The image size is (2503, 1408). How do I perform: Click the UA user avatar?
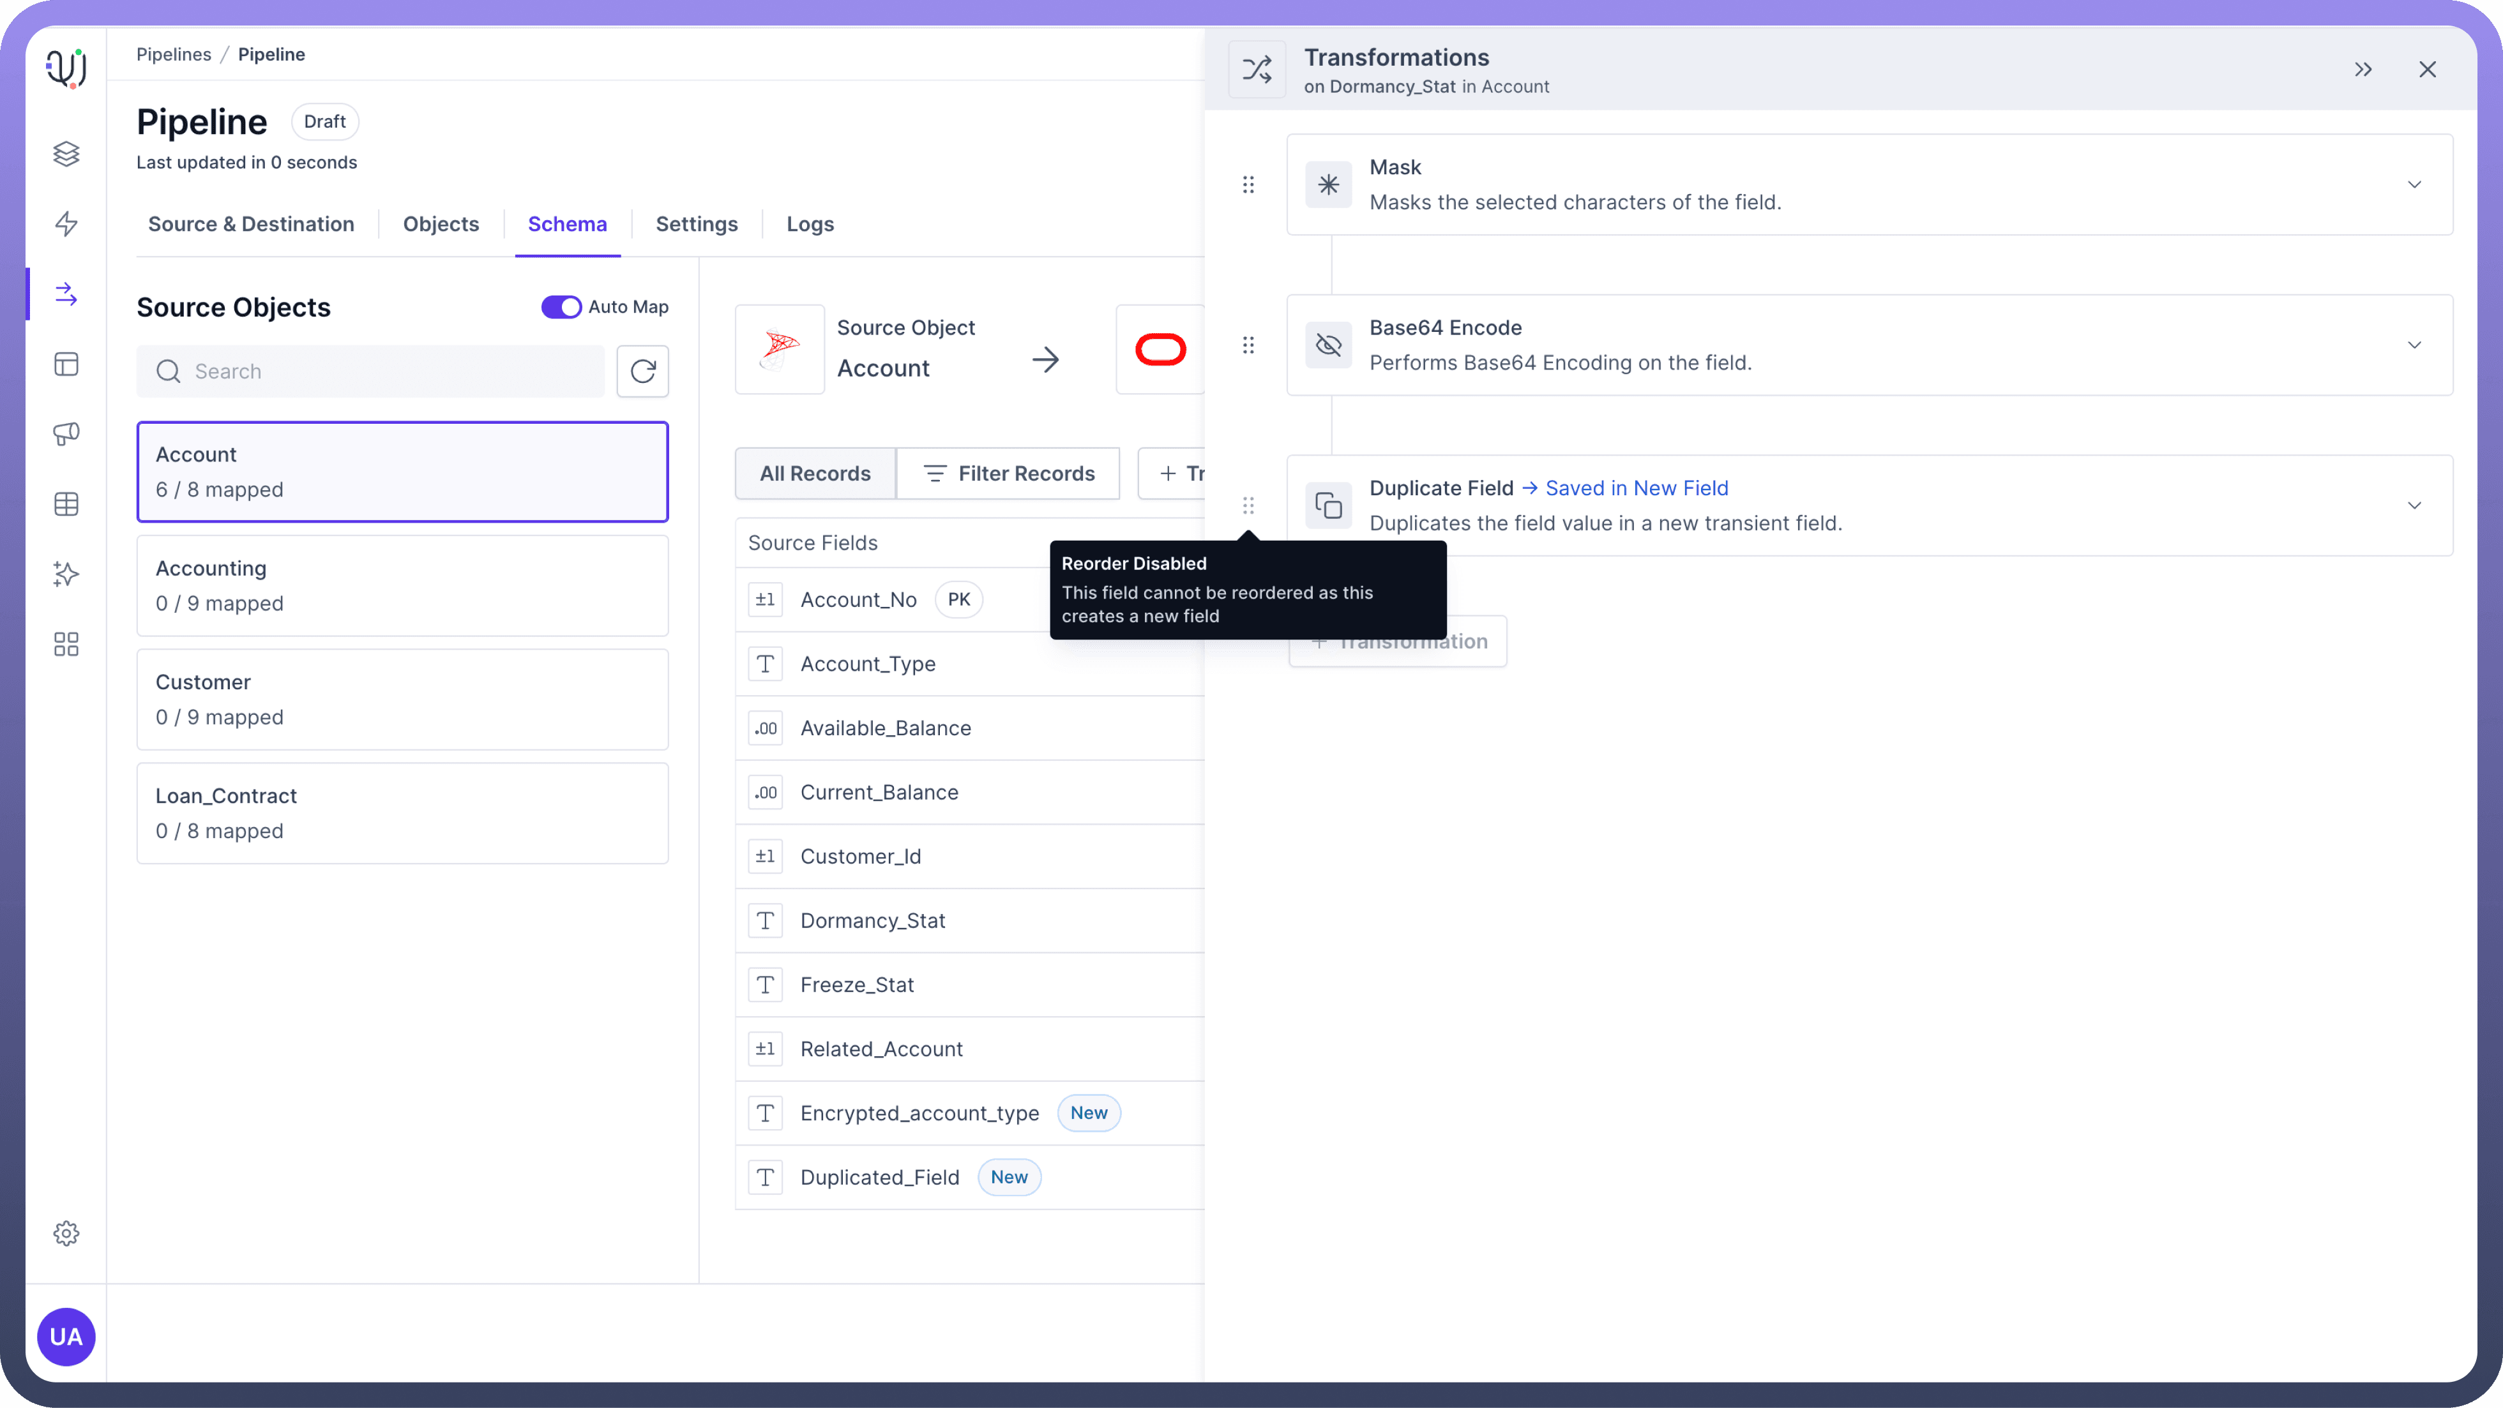pos(66,1336)
